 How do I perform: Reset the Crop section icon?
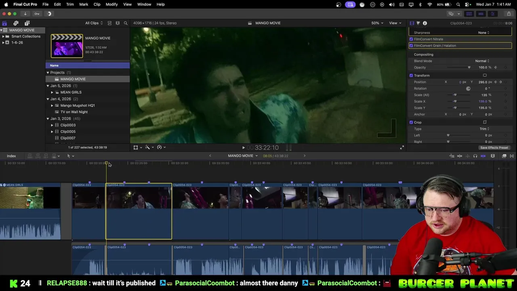(485, 122)
